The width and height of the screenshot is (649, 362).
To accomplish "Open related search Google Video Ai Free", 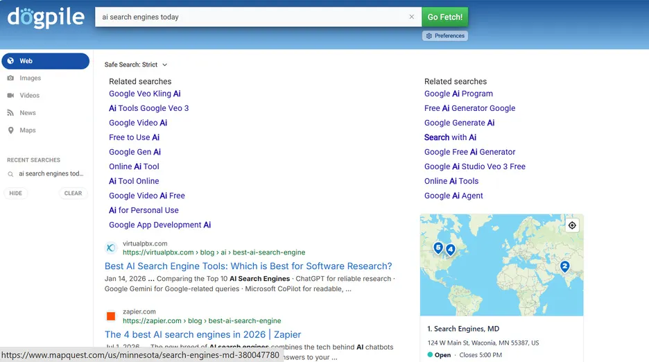I will tap(147, 196).
